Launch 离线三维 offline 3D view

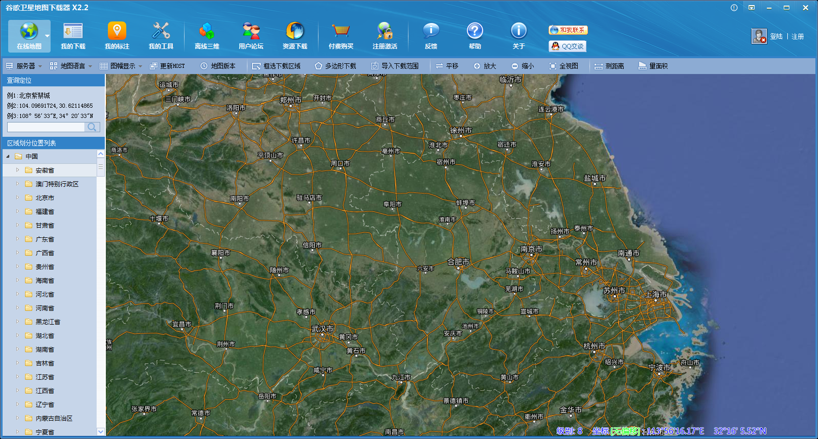(x=207, y=36)
